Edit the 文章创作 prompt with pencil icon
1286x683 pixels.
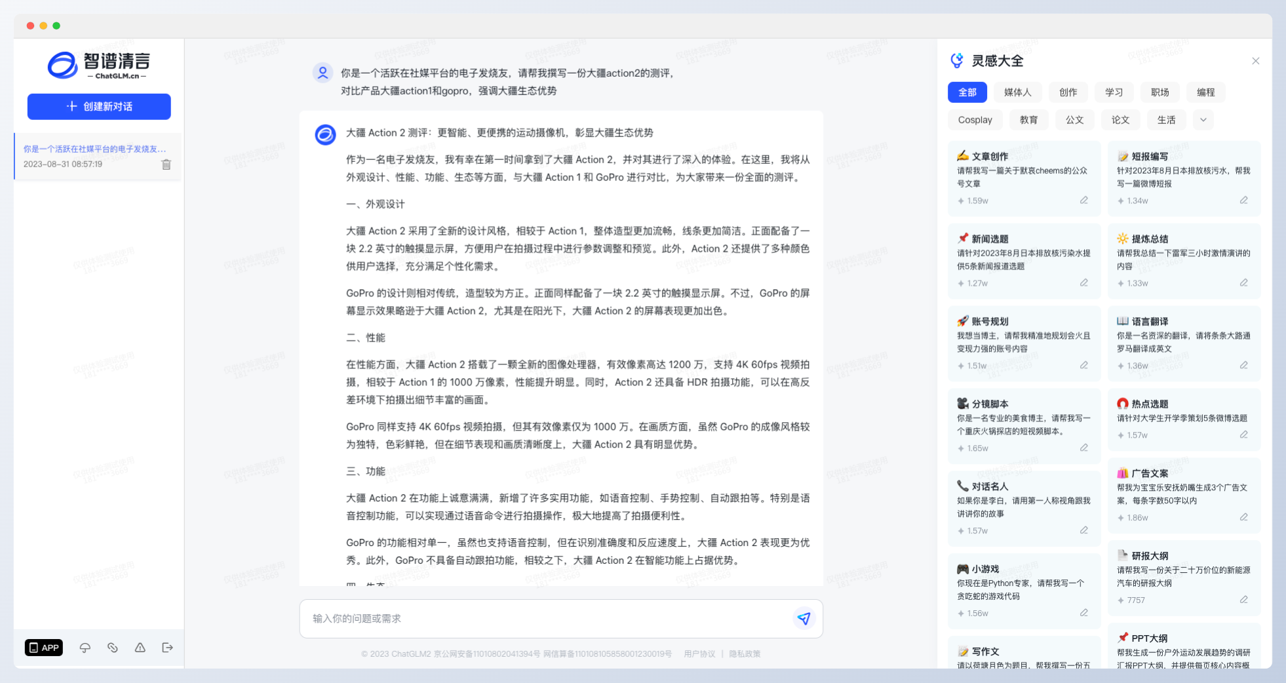point(1084,201)
